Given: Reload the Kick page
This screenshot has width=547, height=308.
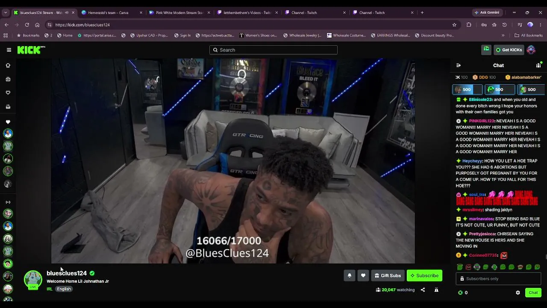Looking at the screenshot, I should 27,25.
